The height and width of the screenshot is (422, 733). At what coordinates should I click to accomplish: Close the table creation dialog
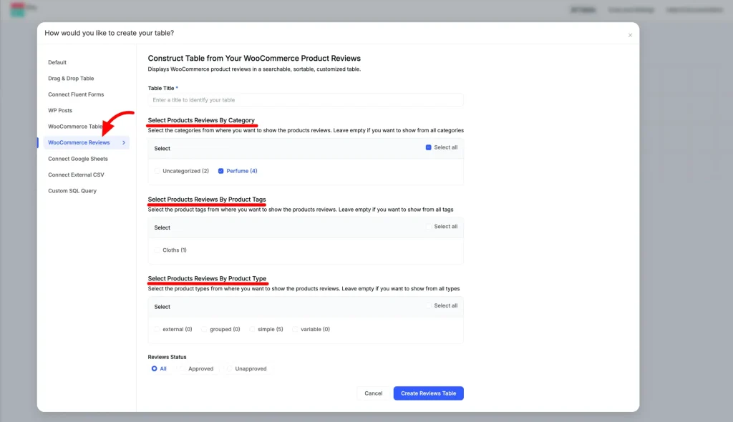point(630,34)
